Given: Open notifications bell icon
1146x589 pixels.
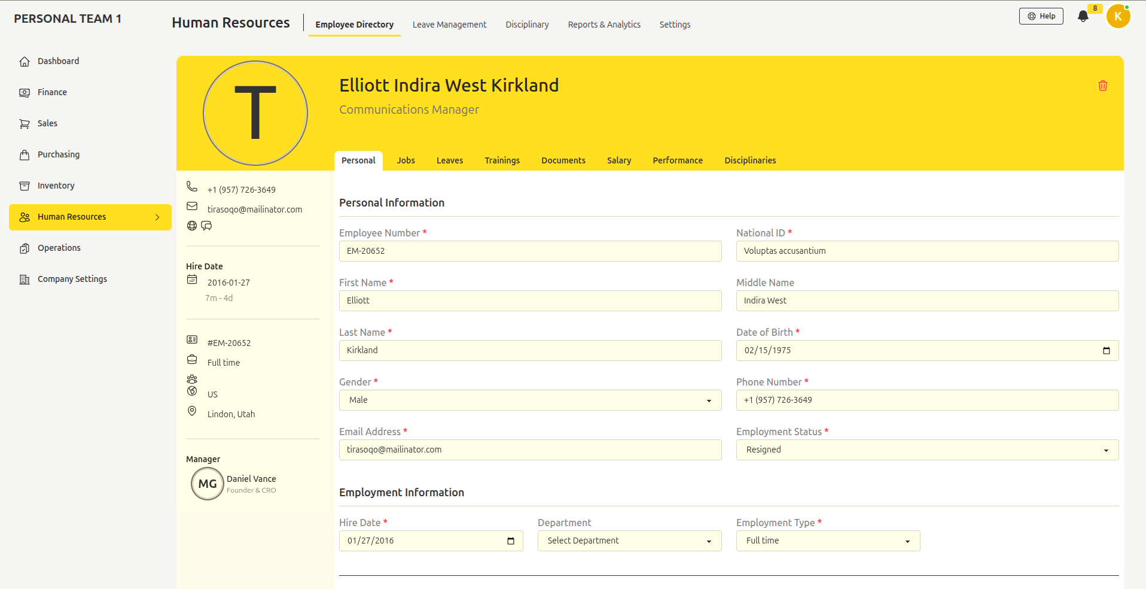Looking at the screenshot, I should click(x=1083, y=16).
